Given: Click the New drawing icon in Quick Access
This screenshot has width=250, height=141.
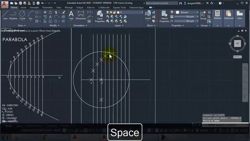Looking at the screenshot, I should 12,3.
